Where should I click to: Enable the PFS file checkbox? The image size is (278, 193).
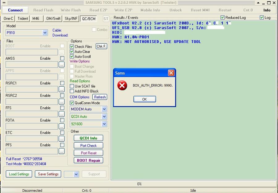point(62,145)
